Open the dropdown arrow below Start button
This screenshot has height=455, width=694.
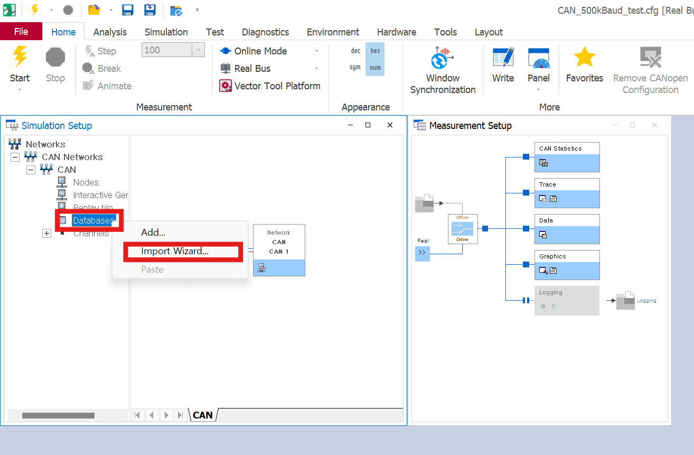(x=20, y=90)
